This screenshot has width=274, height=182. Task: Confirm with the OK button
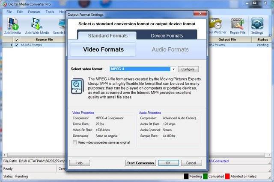click(168, 163)
